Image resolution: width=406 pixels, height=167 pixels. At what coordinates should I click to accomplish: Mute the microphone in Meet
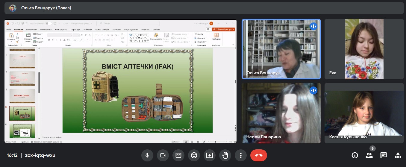point(147,155)
